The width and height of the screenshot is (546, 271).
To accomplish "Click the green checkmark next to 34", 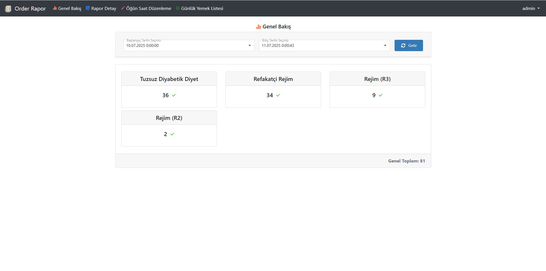I will [278, 95].
